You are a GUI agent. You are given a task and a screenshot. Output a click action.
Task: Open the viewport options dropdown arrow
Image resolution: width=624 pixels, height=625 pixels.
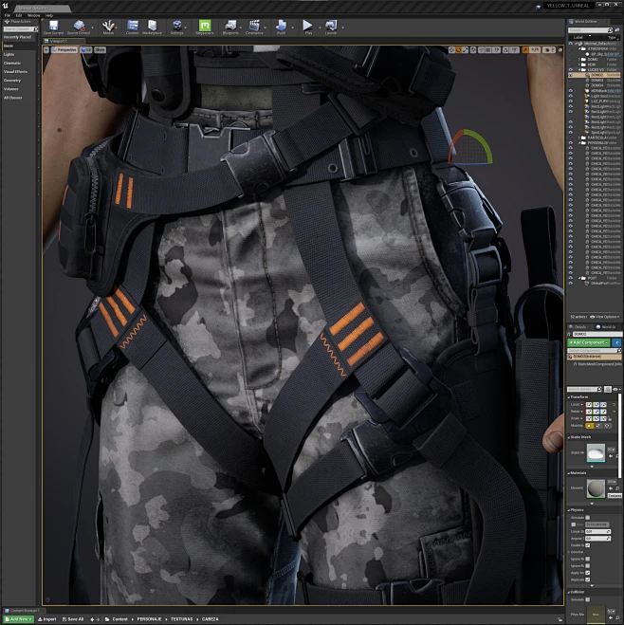(x=46, y=50)
